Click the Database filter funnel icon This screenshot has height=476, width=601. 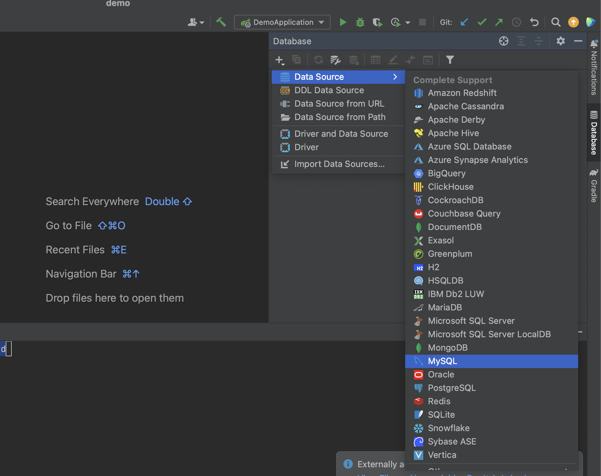[450, 60]
